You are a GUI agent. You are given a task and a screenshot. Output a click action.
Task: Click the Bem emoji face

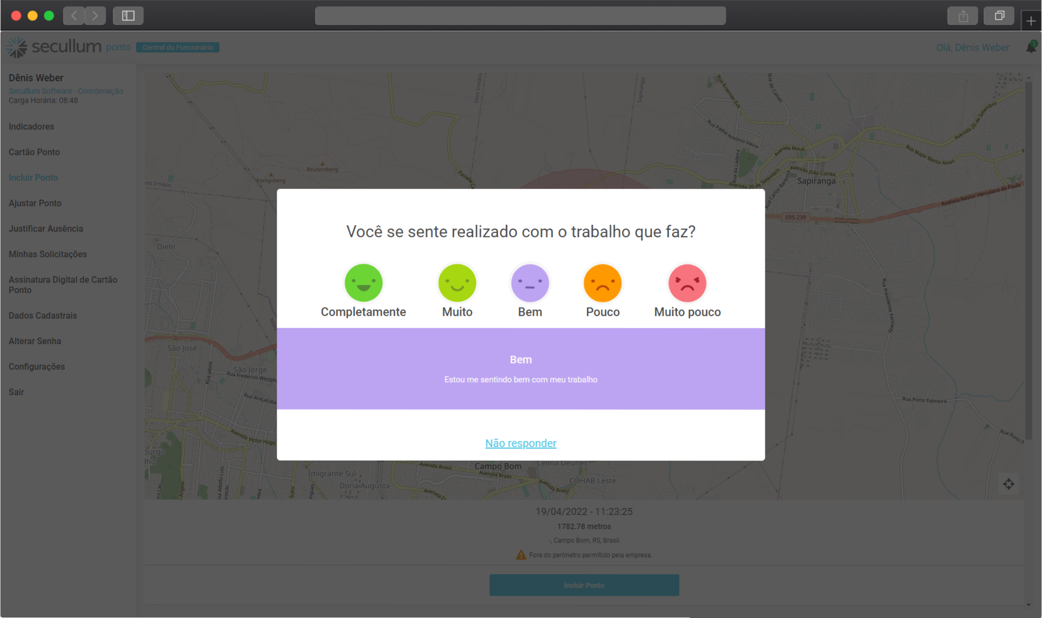[530, 283]
